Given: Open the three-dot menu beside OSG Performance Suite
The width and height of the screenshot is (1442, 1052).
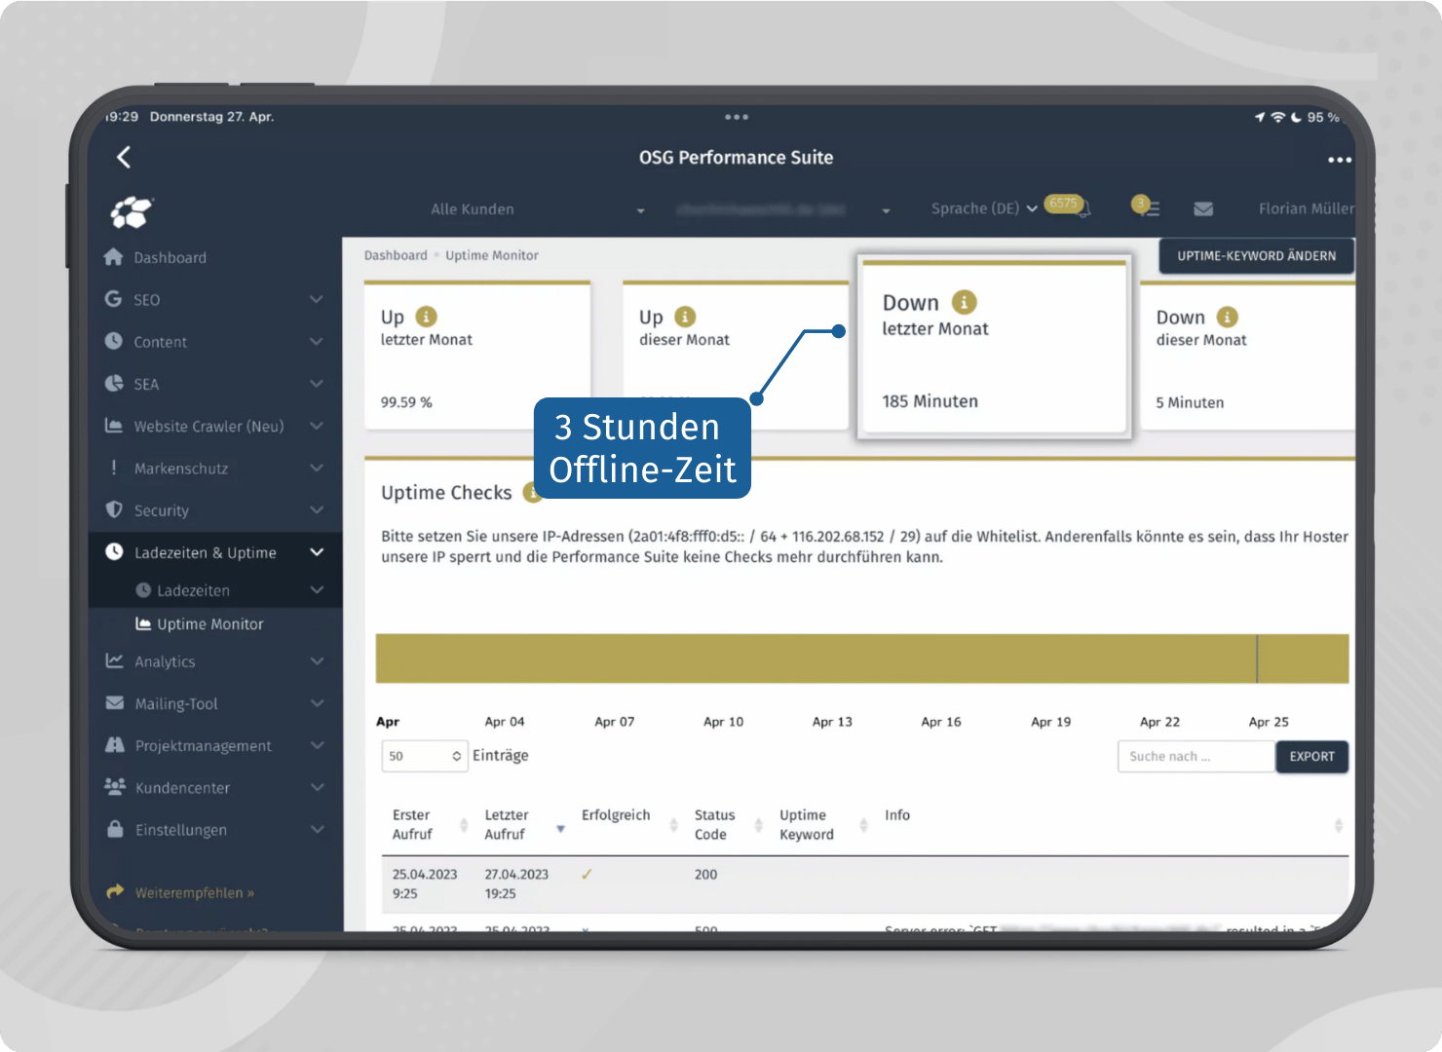Looking at the screenshot, I should 1339,160.
